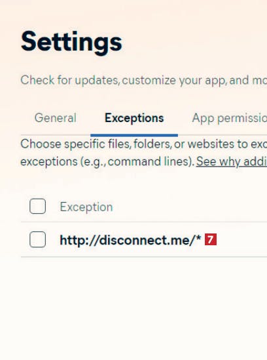Click the 'command lines' text in description
This screenshot has width=267, height=360.
[x=149, y=161]
